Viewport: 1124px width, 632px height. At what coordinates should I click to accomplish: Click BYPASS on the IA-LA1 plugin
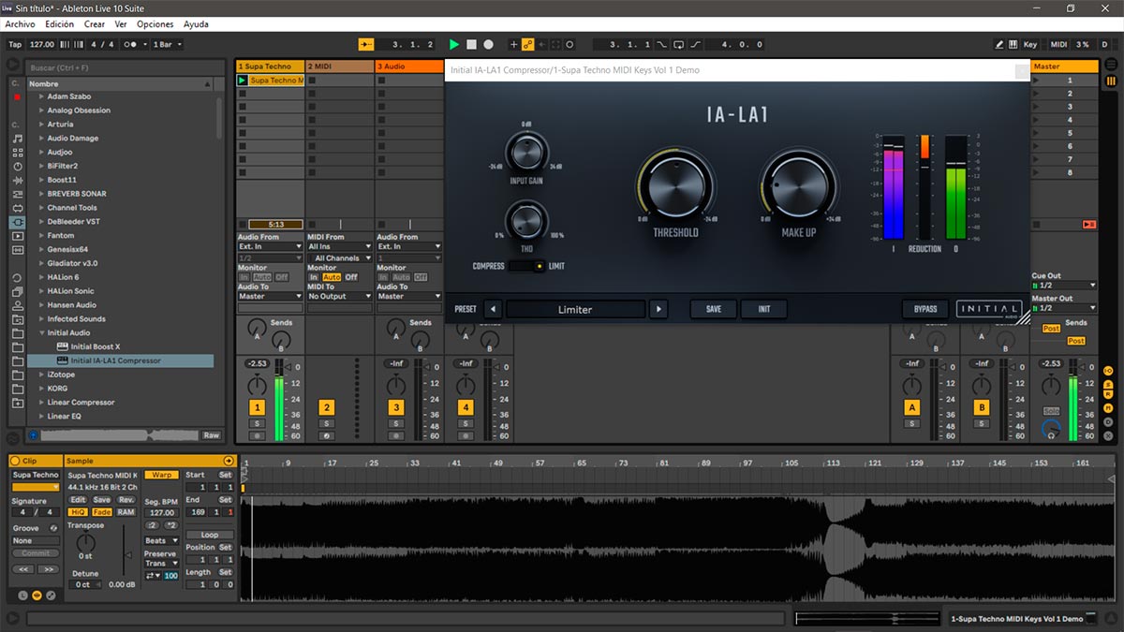coord(925,309)
